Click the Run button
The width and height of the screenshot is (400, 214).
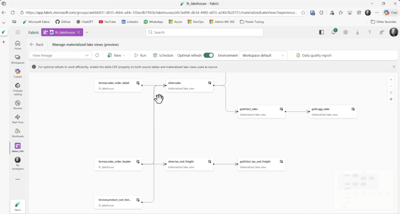click(x=140, y=55)
